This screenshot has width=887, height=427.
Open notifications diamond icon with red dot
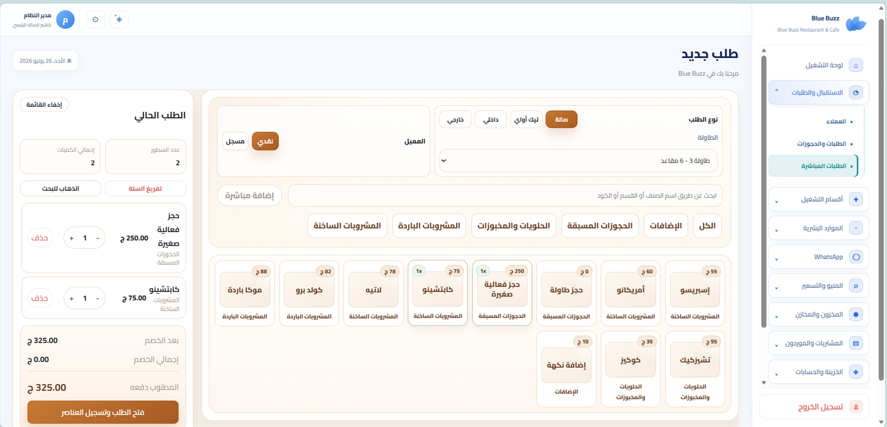(119, 19)
